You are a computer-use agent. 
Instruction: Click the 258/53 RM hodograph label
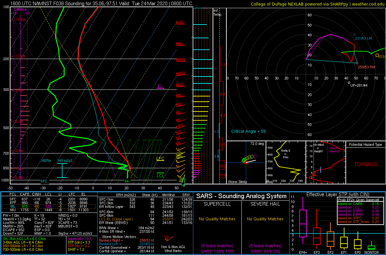(x=367, y=67)
